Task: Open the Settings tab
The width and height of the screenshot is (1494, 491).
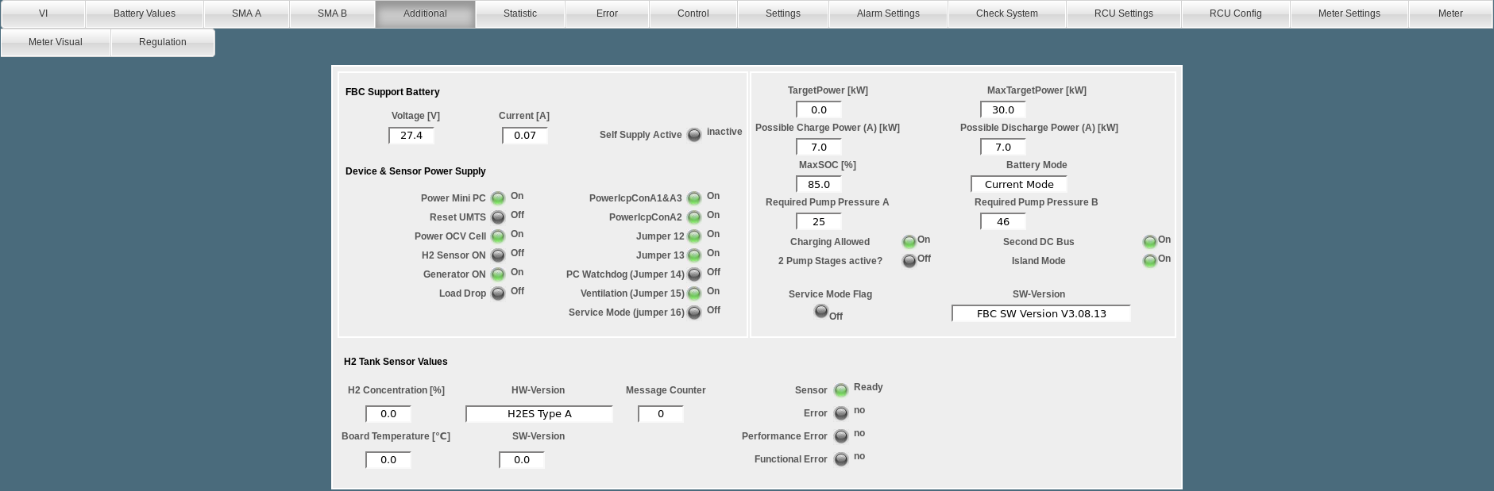Action: click(x=783, y=13)
